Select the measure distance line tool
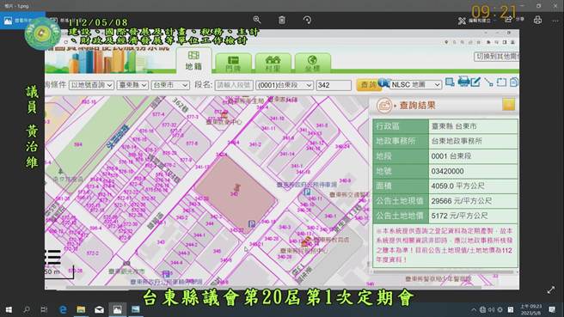The width and height of the screenshot is (564, 317). tap(488, 82)
